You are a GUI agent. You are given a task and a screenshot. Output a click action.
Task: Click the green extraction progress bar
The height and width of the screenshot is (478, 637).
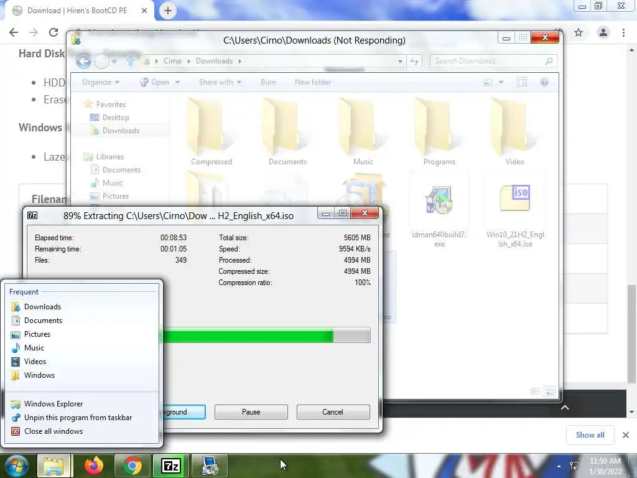(x=266, y=335)
